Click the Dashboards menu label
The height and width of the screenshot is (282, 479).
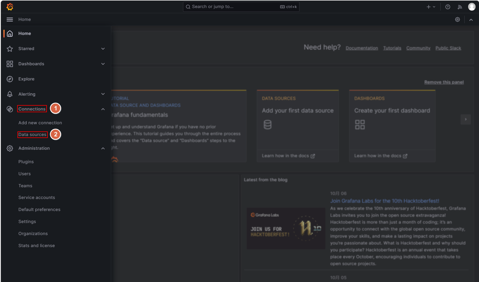click(x=31, y=64)
